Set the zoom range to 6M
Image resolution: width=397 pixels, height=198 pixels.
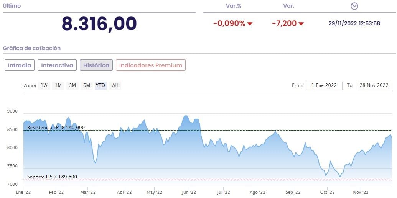point(87,85)
